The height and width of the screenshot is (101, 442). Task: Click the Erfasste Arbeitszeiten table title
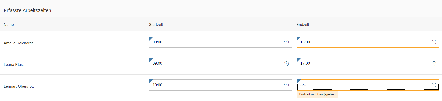[27, 10]
